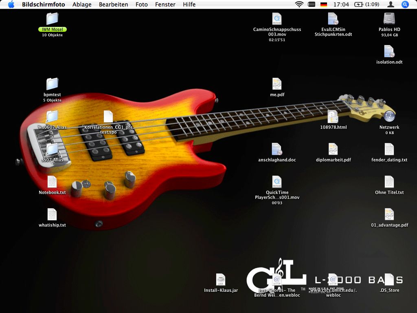The width and height of the screenshot is (417, 313).
Task: Select the 108978.html file icon
Action: click(x=333, y=117)
